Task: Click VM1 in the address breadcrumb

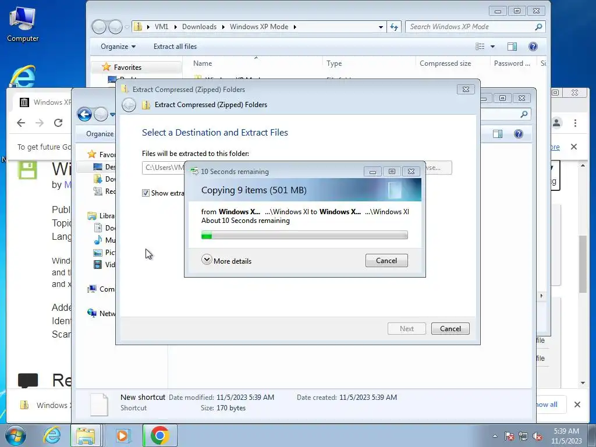Action: point(161,27)
